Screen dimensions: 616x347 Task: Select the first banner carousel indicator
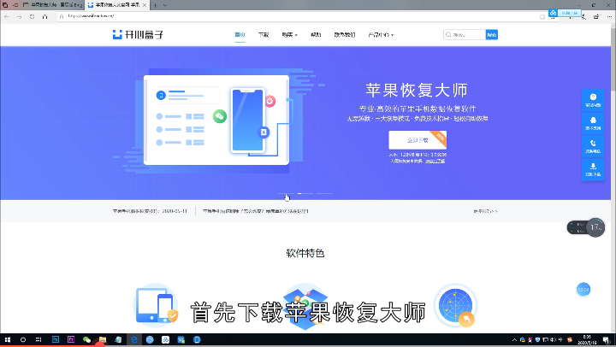click(286, 193)
